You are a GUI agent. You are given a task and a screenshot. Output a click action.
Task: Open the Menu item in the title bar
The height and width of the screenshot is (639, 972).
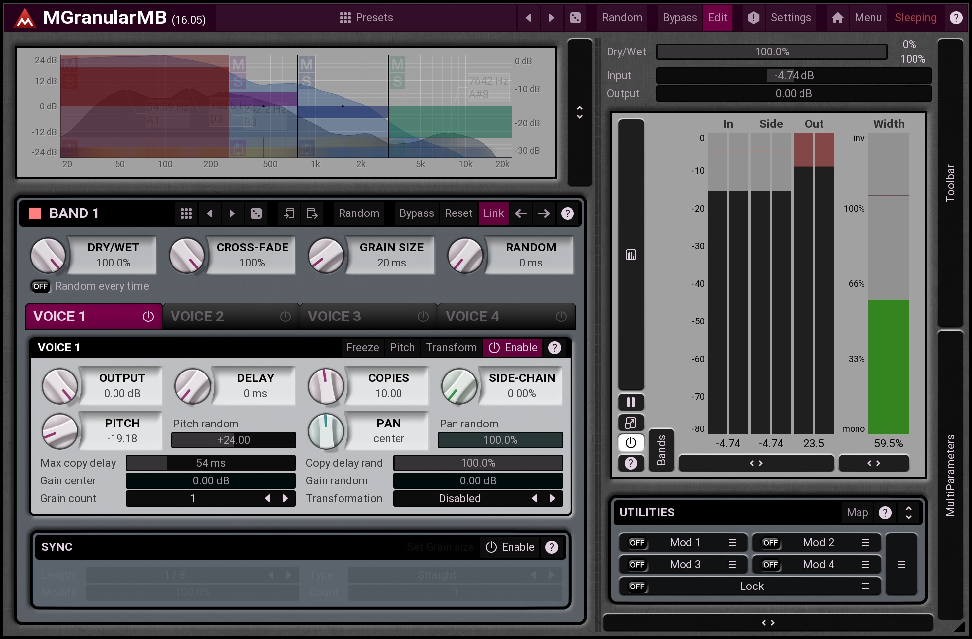868,18
